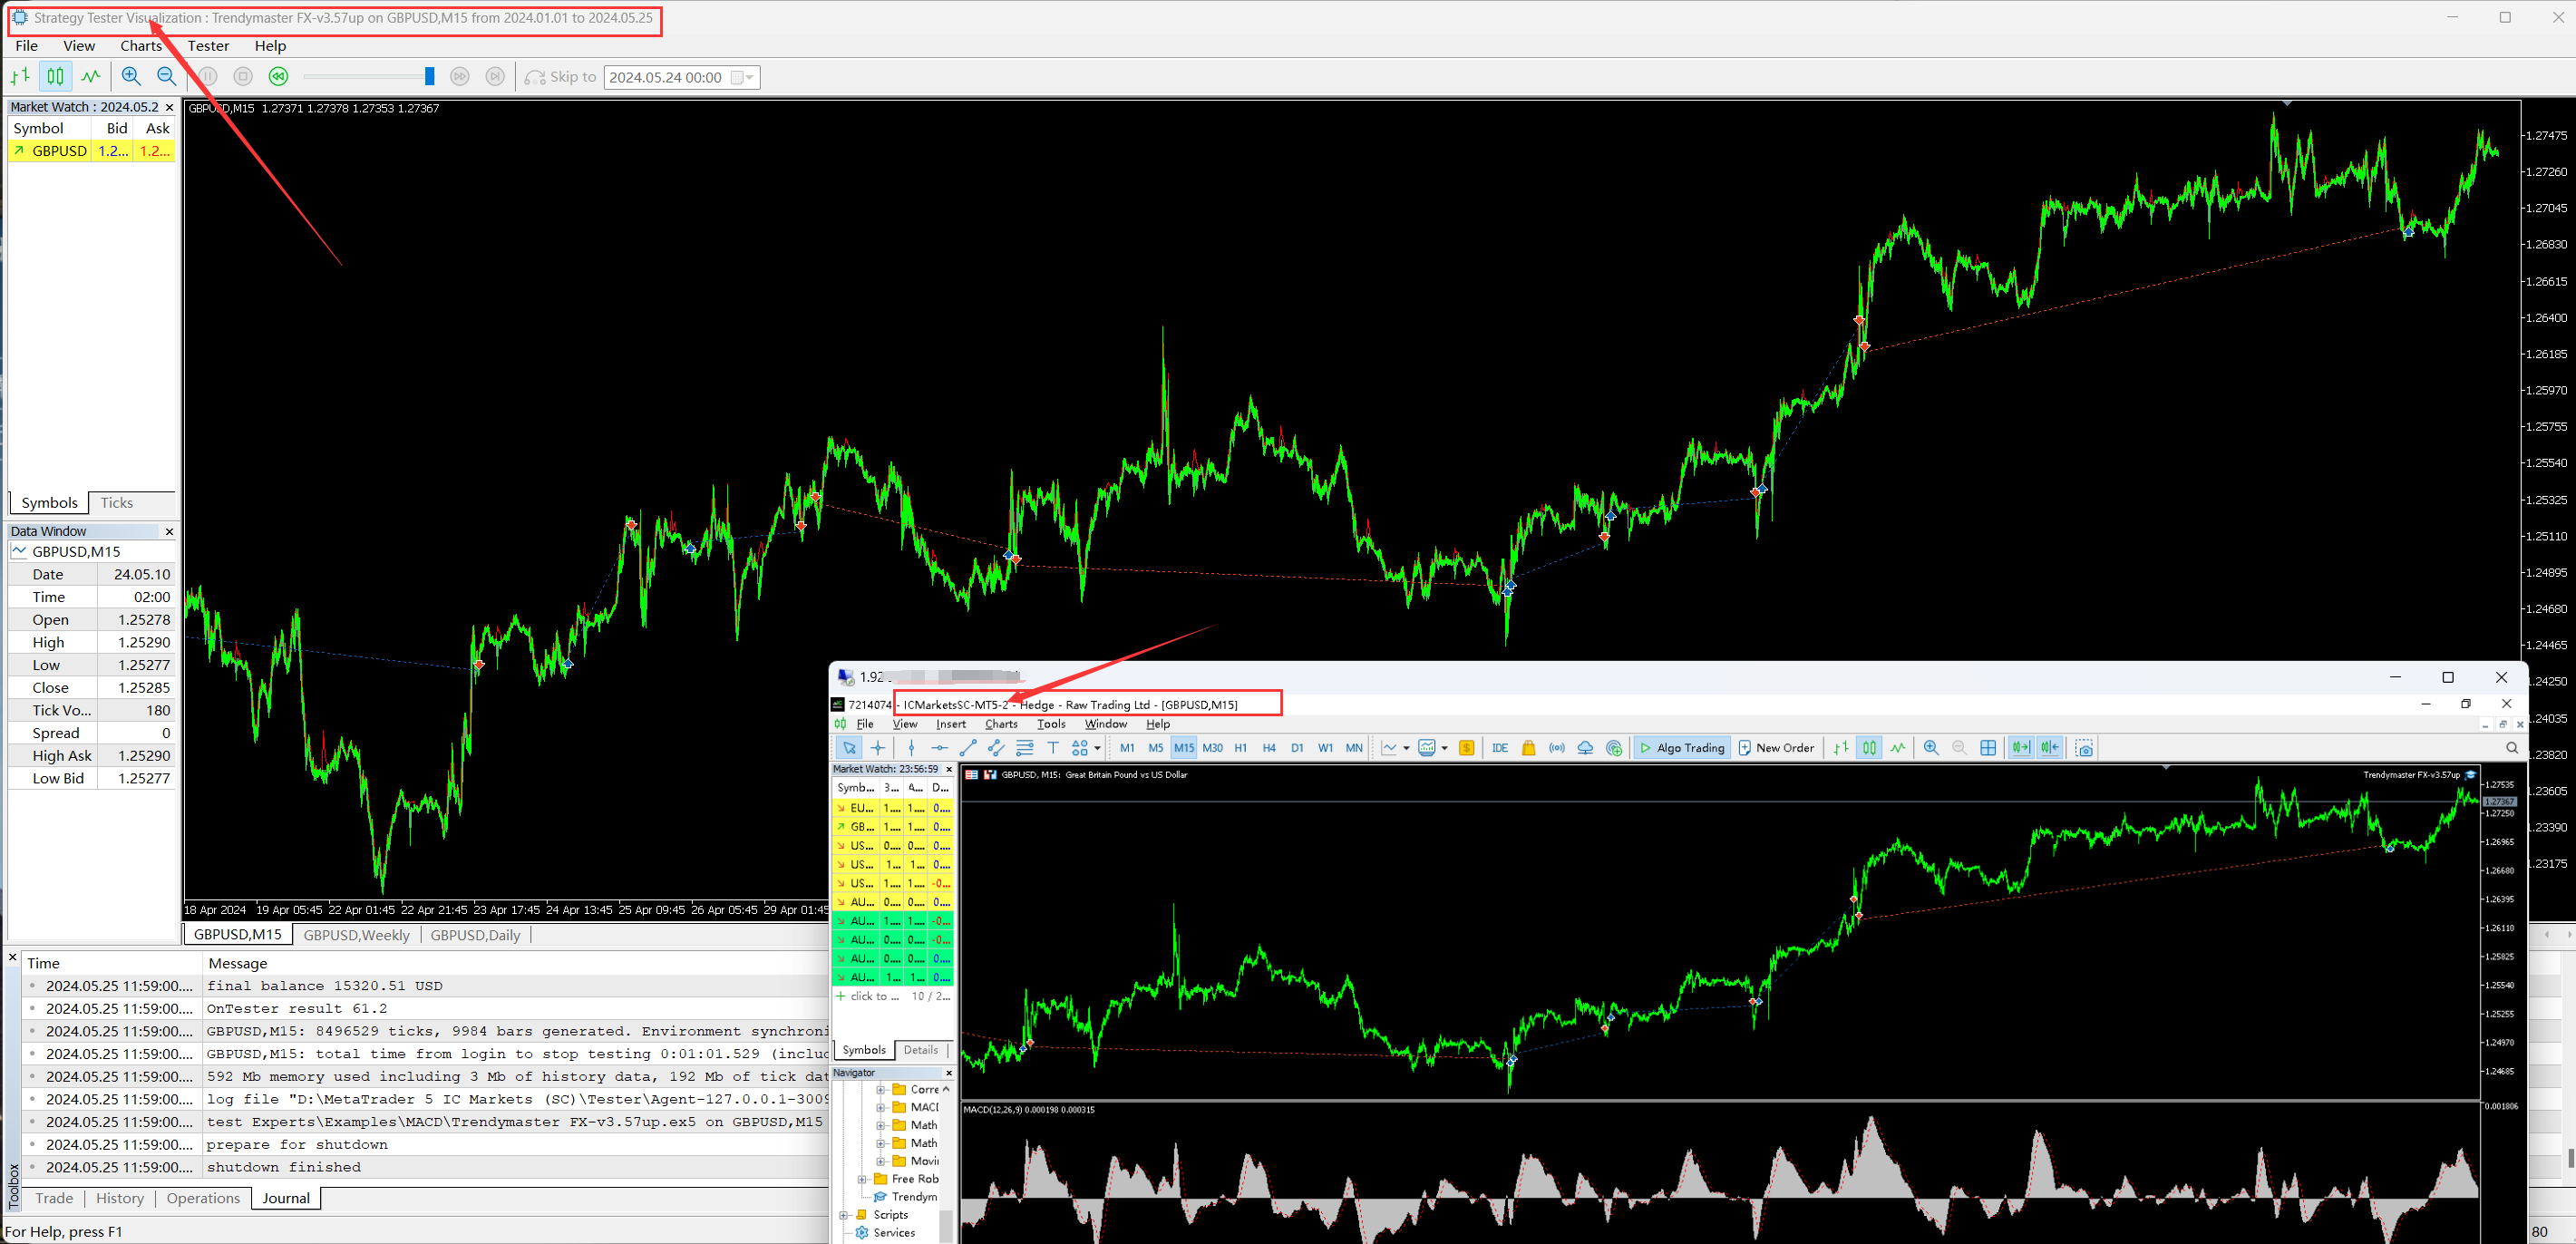Click the New Order button
Screen dimensions: 2576x1244
point(1776,748)
